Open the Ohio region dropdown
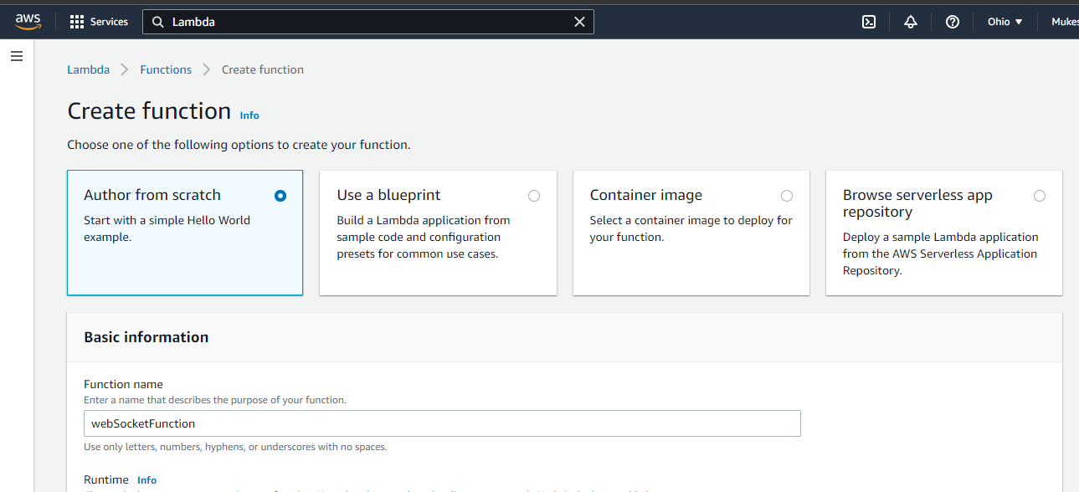Viewport: 1079px width, 492px height. coord(1004,21)
